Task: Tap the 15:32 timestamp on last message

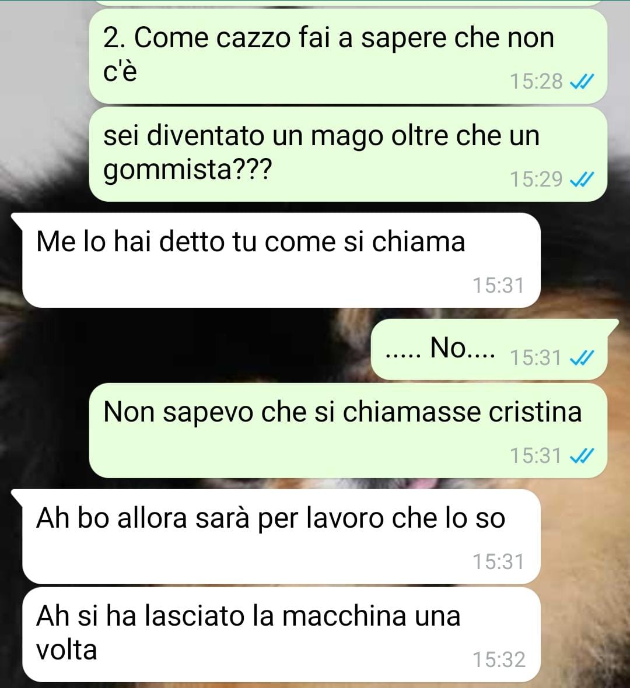Action: point(499,660)
